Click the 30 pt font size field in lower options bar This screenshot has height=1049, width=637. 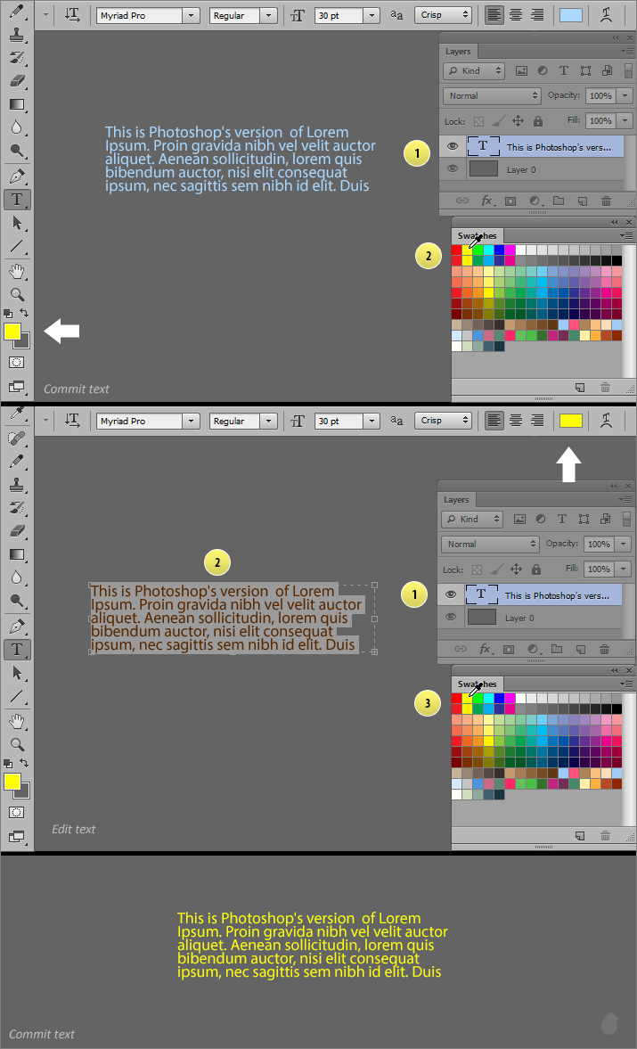click(338, 421)
